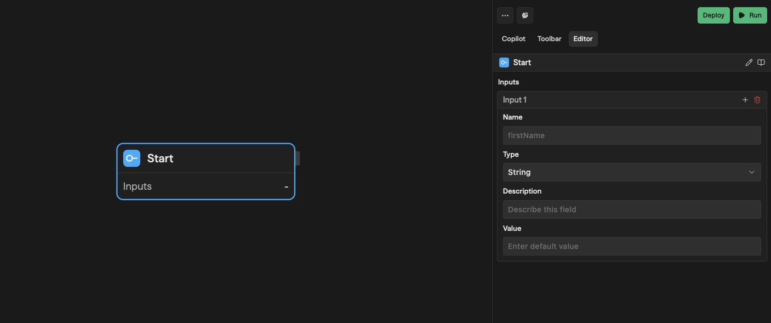771x323 pixels.
Task: Add a new input with the plus icon
Action: pyautogui.click(x=745, y=100)
